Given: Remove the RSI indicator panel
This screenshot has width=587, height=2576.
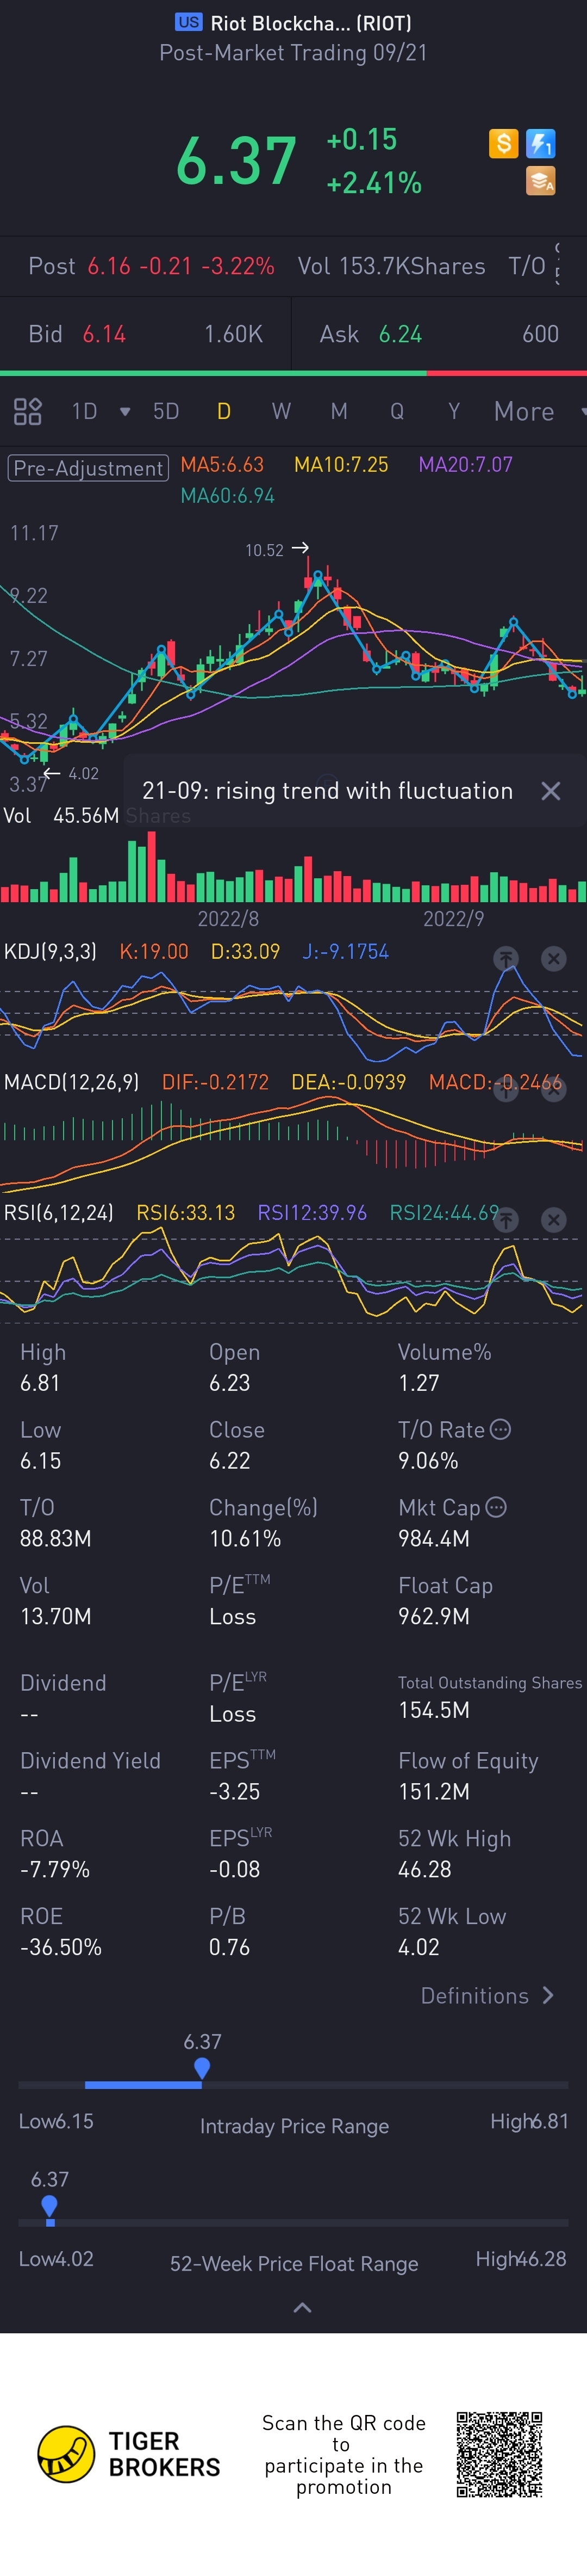Looking at the screenshot, I should click(x=553, y=1220).
